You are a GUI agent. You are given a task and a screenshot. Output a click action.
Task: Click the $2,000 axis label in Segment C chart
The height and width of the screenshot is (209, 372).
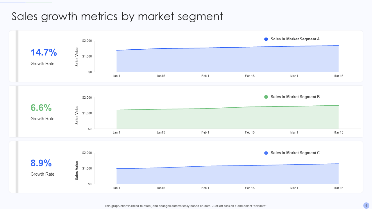coord(87,153)
